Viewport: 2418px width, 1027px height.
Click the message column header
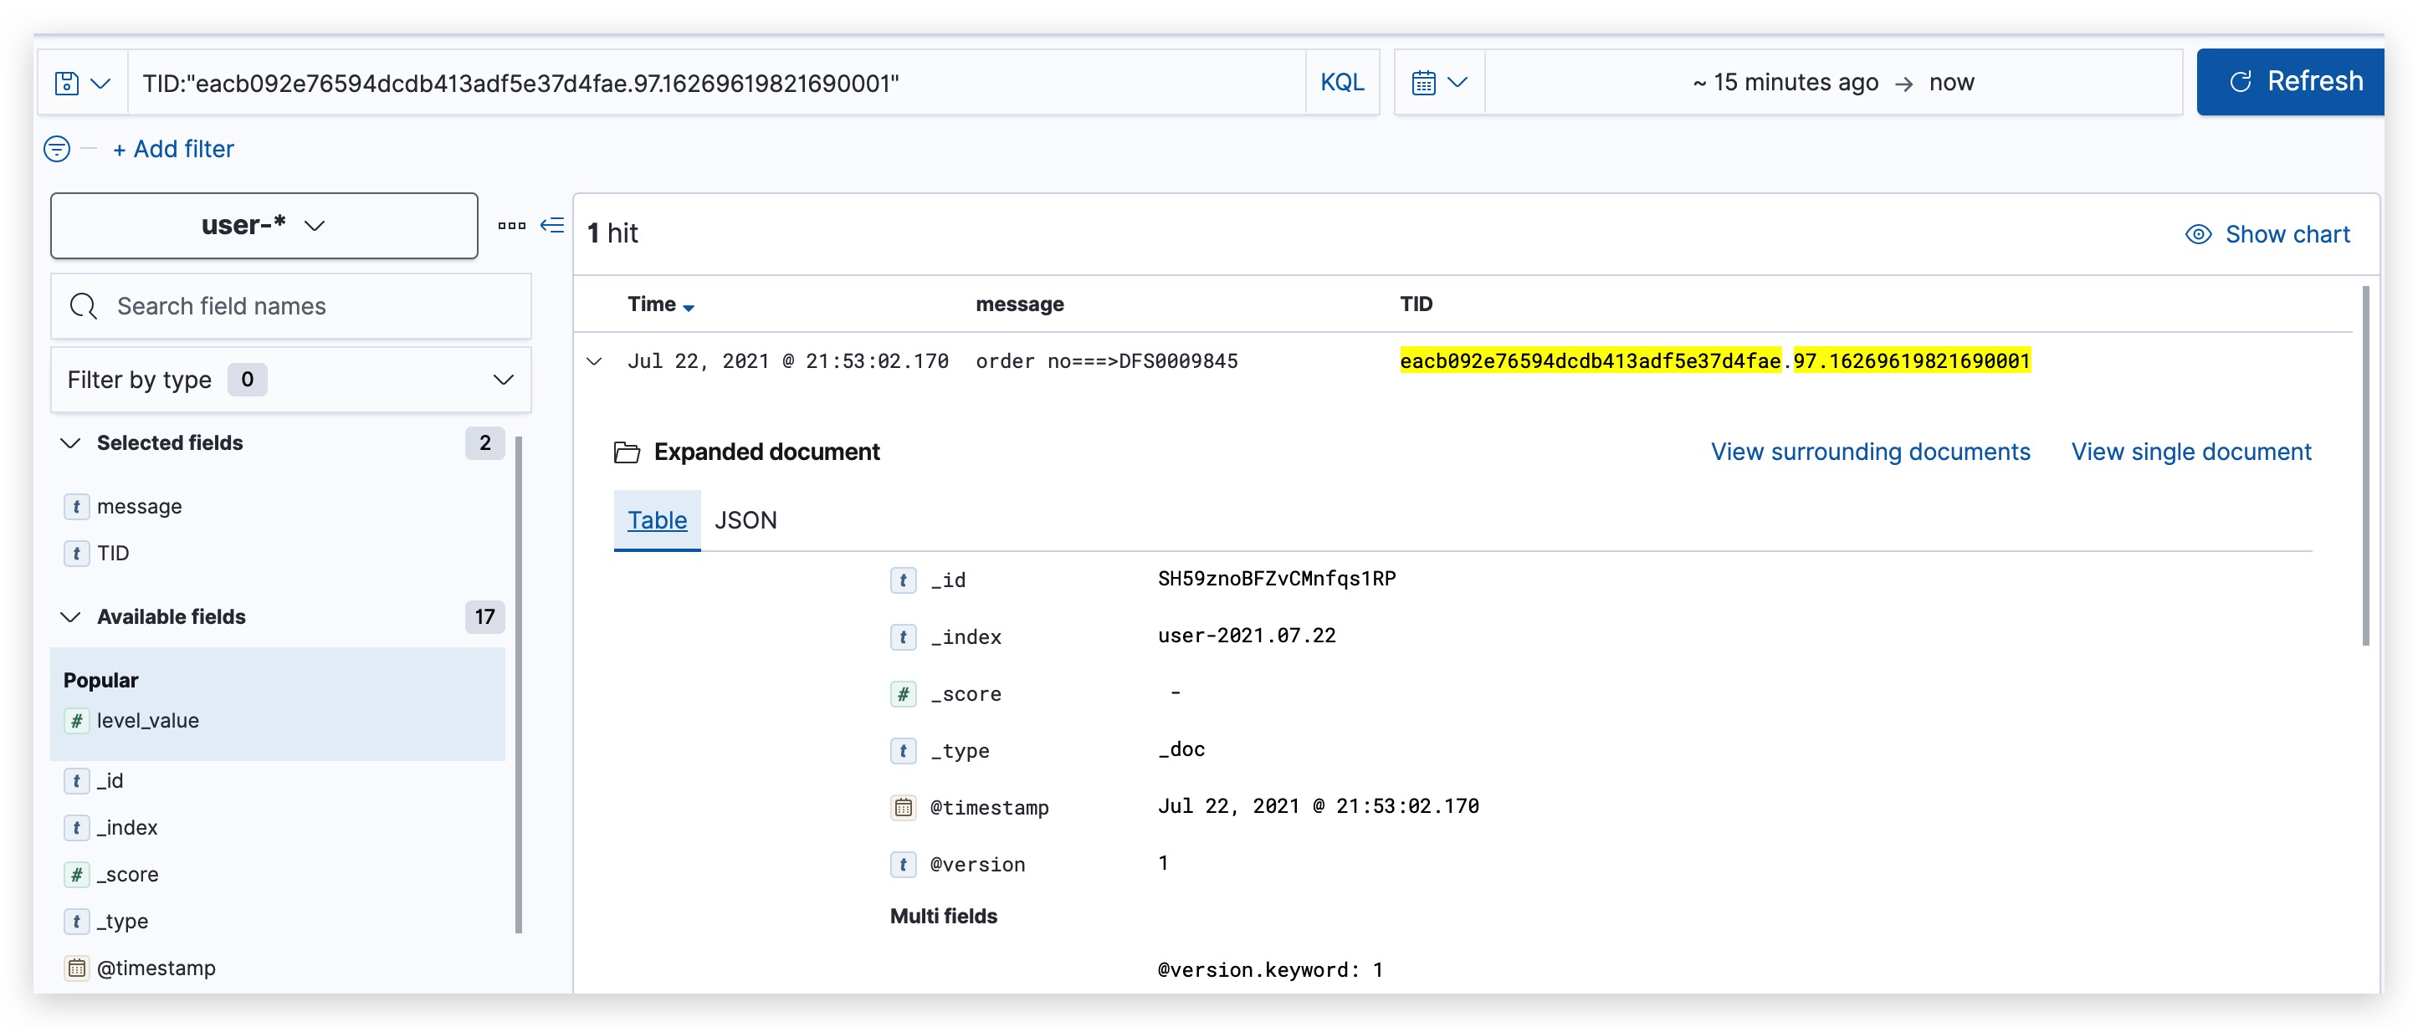coord(1019,304)
